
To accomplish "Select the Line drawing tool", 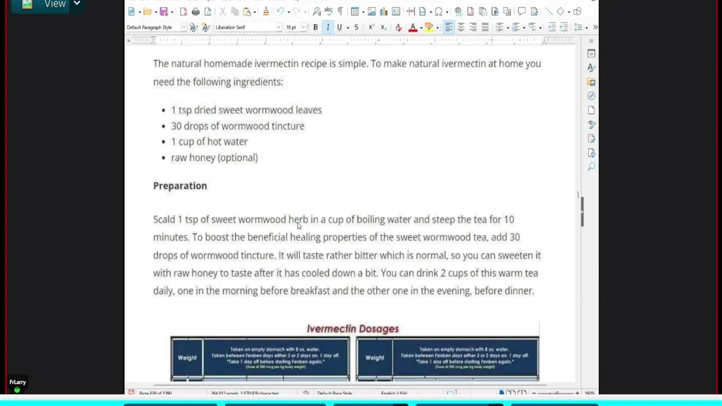I will point(549,12).
